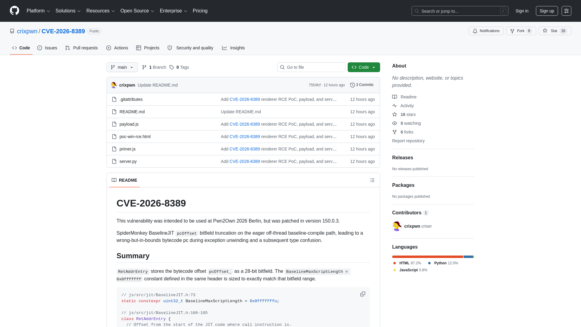The width and height of the screenshot is (581, 327).
Task: Open the global navigation menu icon
Action: [566, 11]
